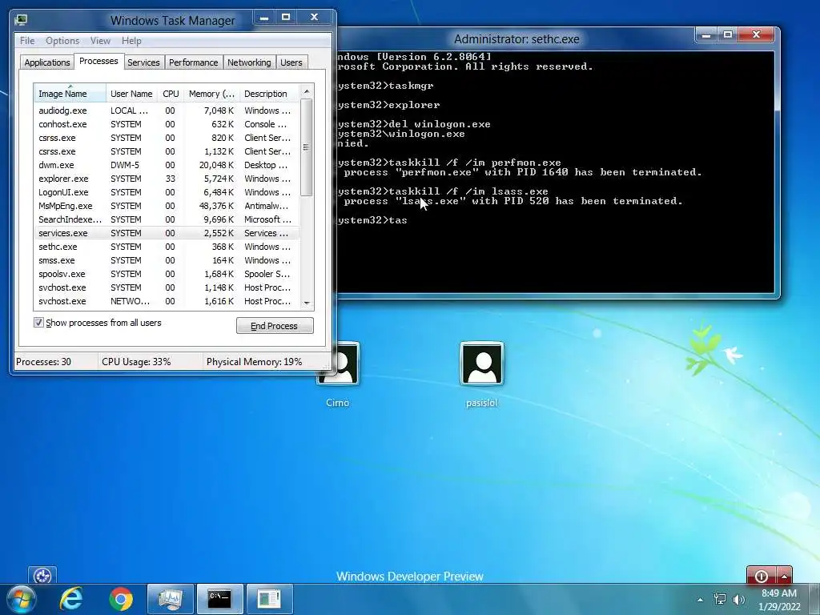This screenshot has width=820, height=615.
Task: Select the Processes tab
Action: (x=98, y=61)
